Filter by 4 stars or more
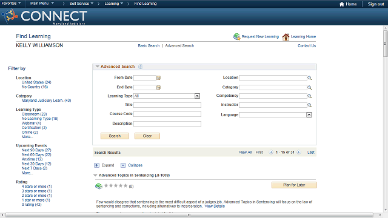Image resolution: width=388 pixels, height=218 pixels. (36, 187)
